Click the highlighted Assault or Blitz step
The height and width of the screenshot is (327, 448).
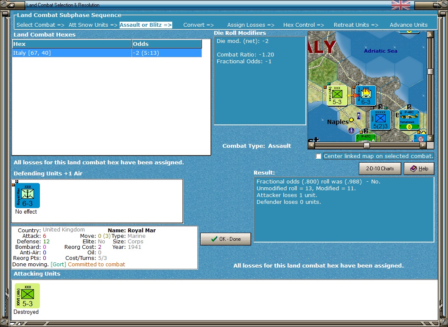click(146, 25)
